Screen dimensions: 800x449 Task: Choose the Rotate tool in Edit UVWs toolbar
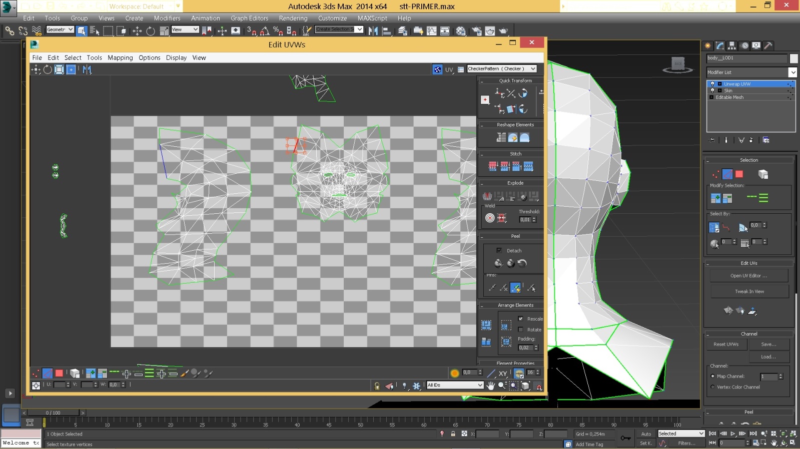click(48, 69)
